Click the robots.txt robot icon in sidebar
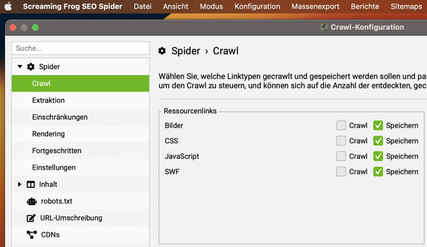The height and width of the screenshot is (247, 427). (x=31, y=201)
